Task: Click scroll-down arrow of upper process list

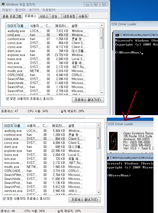Action: point(102,93)
